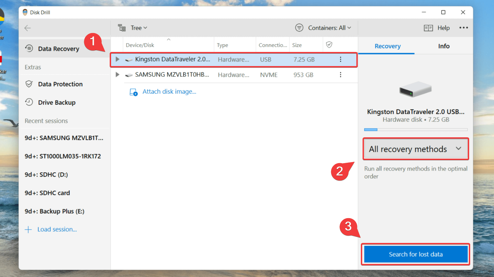Expand the Kingston DataTraveler disk tree

(x=117, y=60)
